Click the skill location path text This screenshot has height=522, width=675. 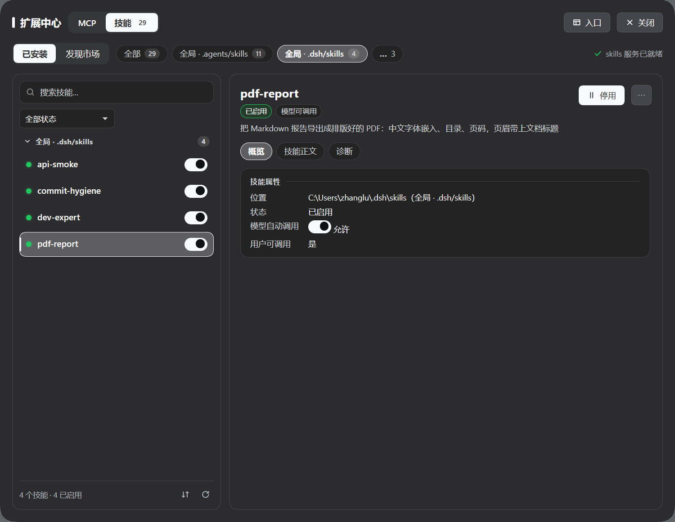tap(391, 198)
